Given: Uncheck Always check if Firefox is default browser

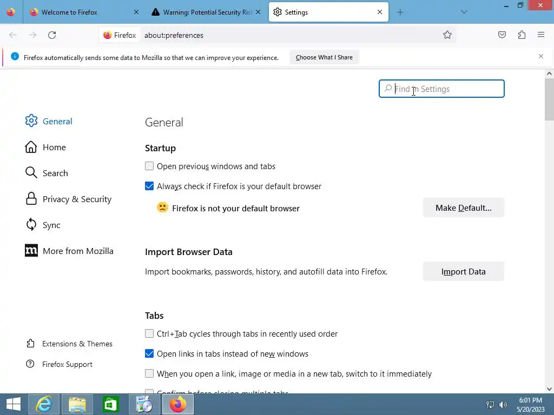Looking at the screenshot, I should pos(149,186).
